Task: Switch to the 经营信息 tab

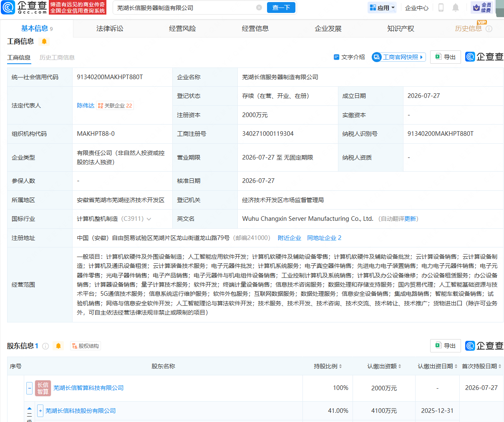Action: [x=255, y=28]
